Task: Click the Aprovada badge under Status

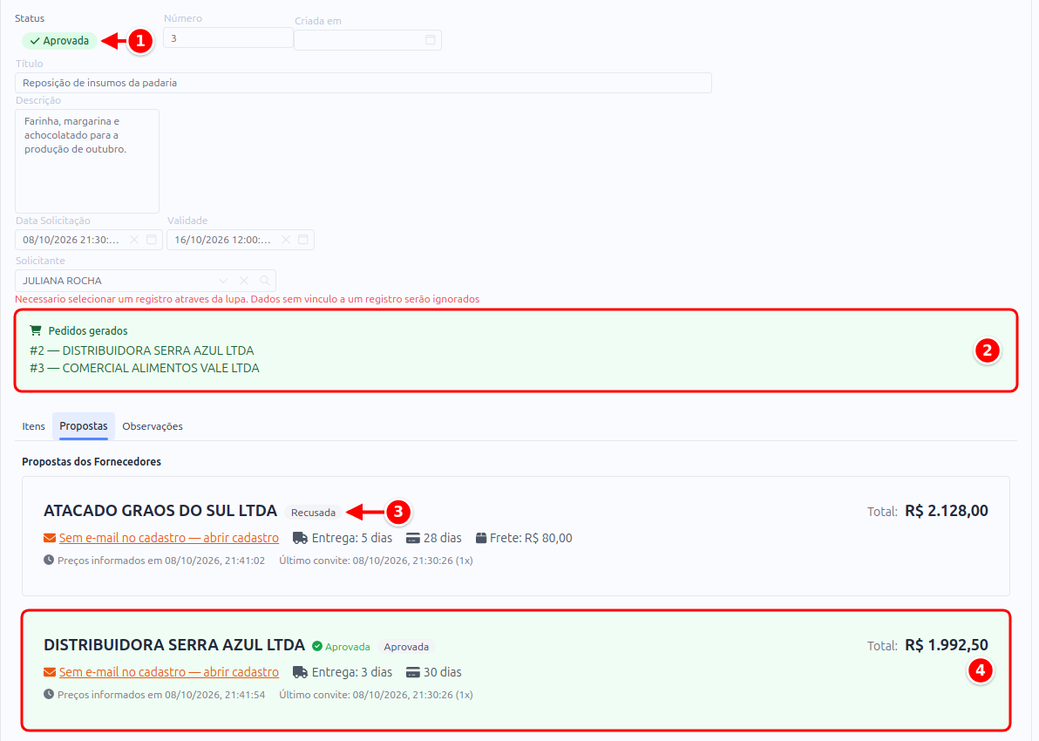Action: click(x=59, y=40)
